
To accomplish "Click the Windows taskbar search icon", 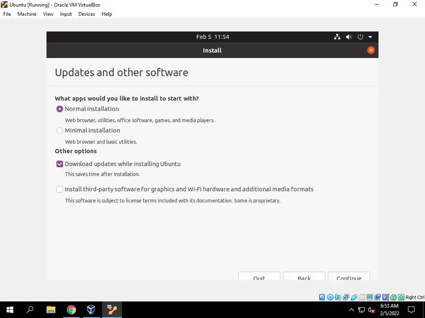I will (x=30, y=310).
